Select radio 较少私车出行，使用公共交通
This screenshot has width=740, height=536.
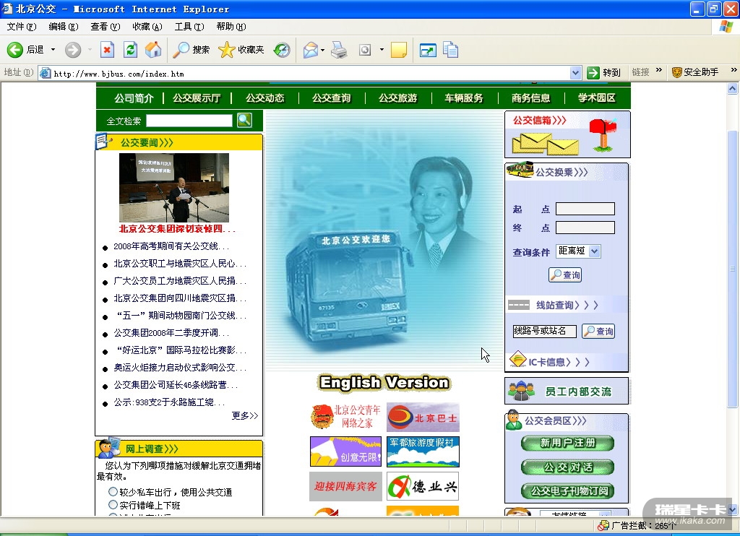click(113, 492)
